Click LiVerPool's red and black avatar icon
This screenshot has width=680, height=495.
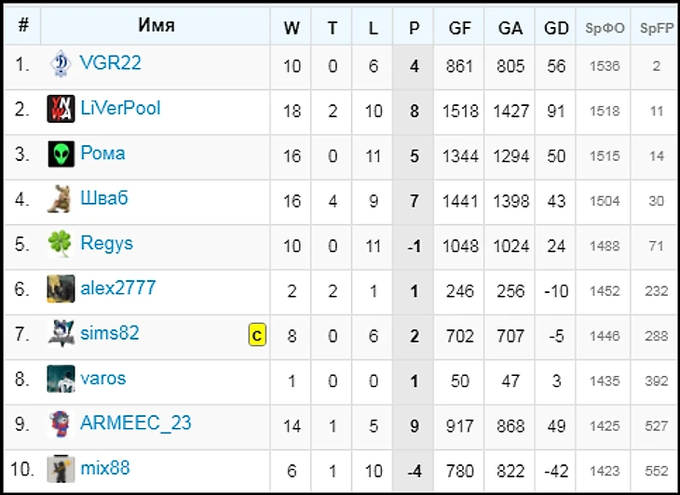(x=61, y=110)
